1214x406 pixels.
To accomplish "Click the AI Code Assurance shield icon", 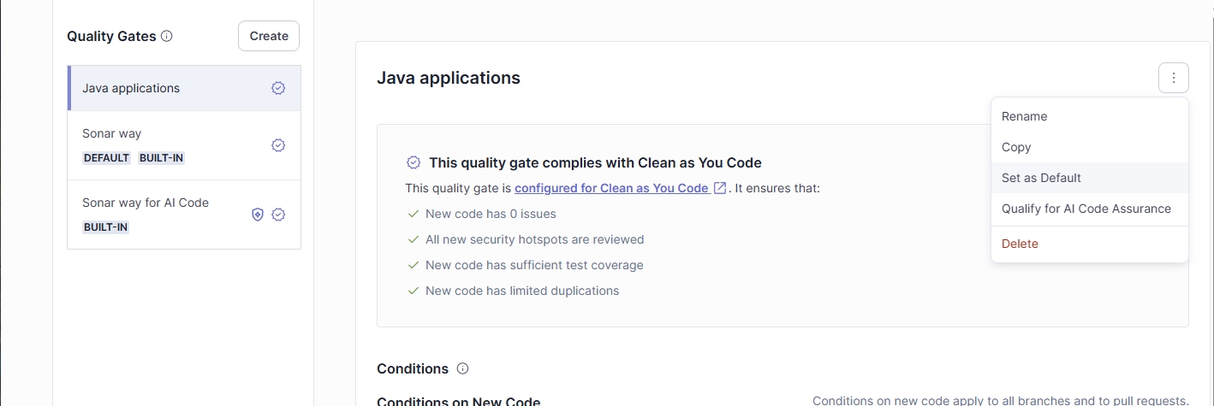I will coord(258,215).
